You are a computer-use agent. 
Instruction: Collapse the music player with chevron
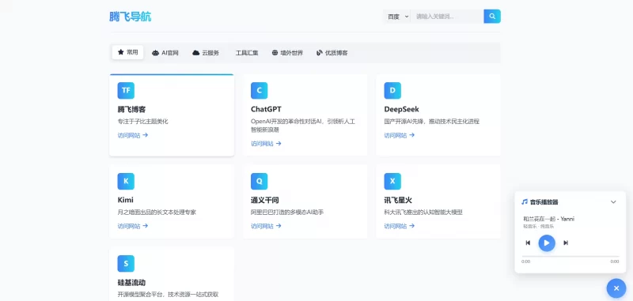click(613, 202)
